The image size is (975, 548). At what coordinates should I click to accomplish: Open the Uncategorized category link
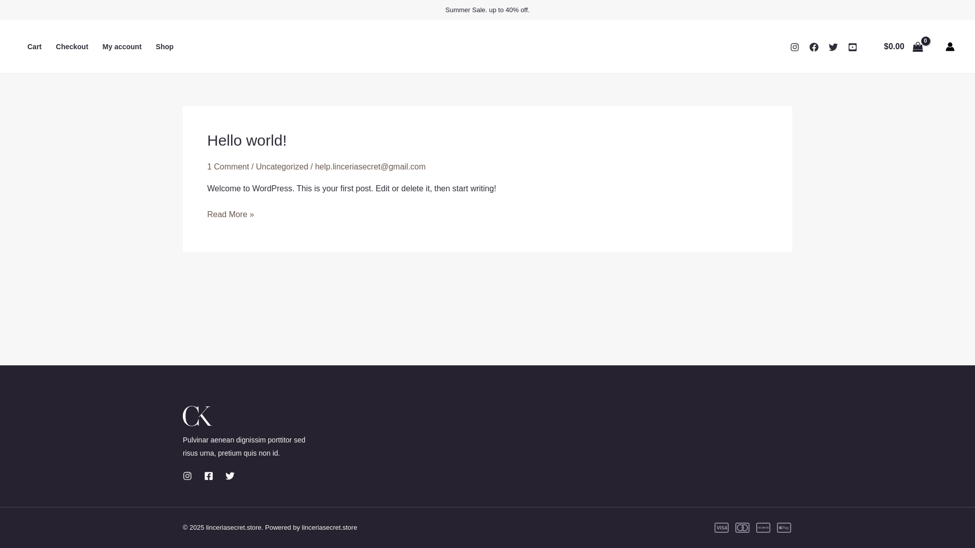(x=282, y=167)
